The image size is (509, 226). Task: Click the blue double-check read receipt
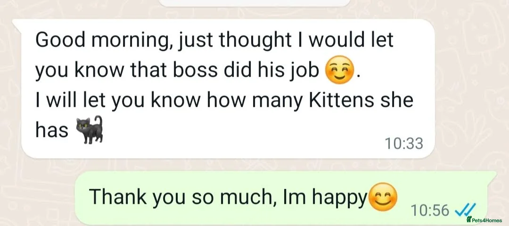click(466, 209)
